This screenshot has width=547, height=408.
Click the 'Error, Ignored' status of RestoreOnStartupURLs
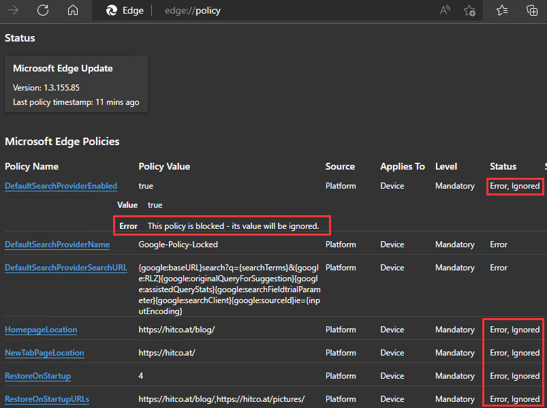(514, 399)
